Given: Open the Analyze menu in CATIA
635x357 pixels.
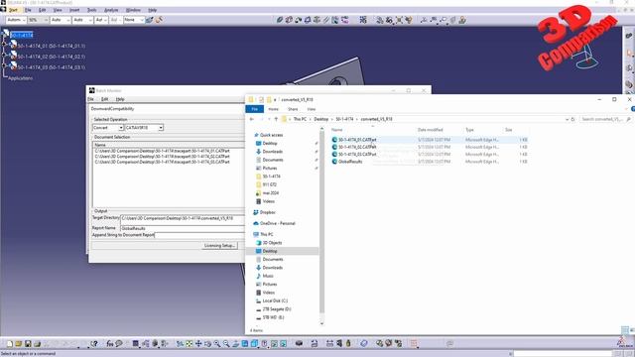Looking at the screenshot, I should tap(111, 10).
